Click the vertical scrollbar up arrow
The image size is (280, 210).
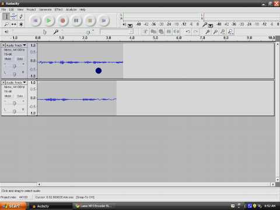click(x=278, y=44)
